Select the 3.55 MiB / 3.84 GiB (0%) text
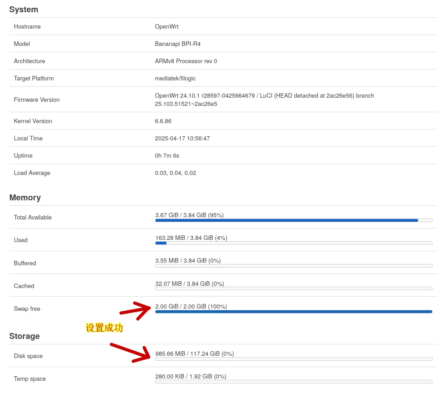The width and height of the screenshot is (448, 393). click(x=188, y=260)
